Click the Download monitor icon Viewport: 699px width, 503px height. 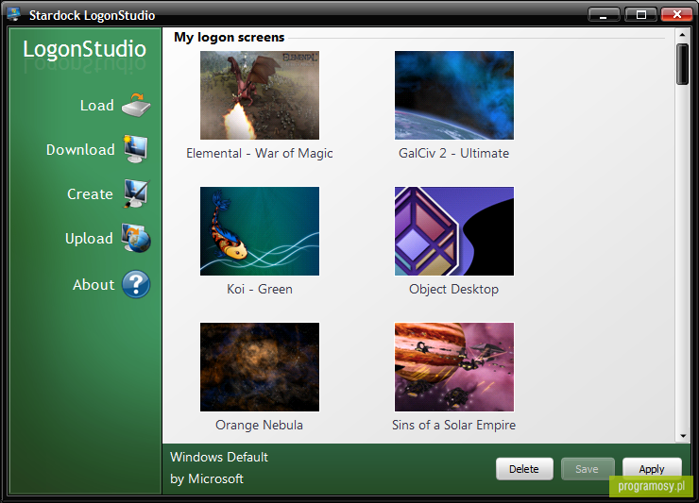(136, 149)
